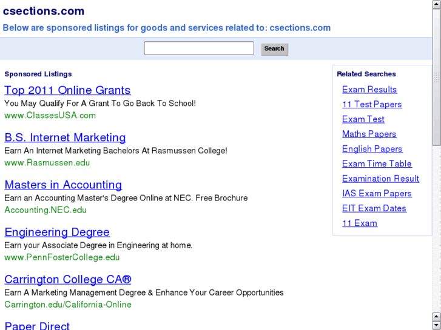The image size is (441, 330).
Task: Open the Engineering Degree link
Action: click(57, 233)
